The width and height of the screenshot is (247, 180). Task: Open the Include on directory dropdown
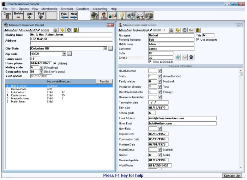tap(160, 87)
